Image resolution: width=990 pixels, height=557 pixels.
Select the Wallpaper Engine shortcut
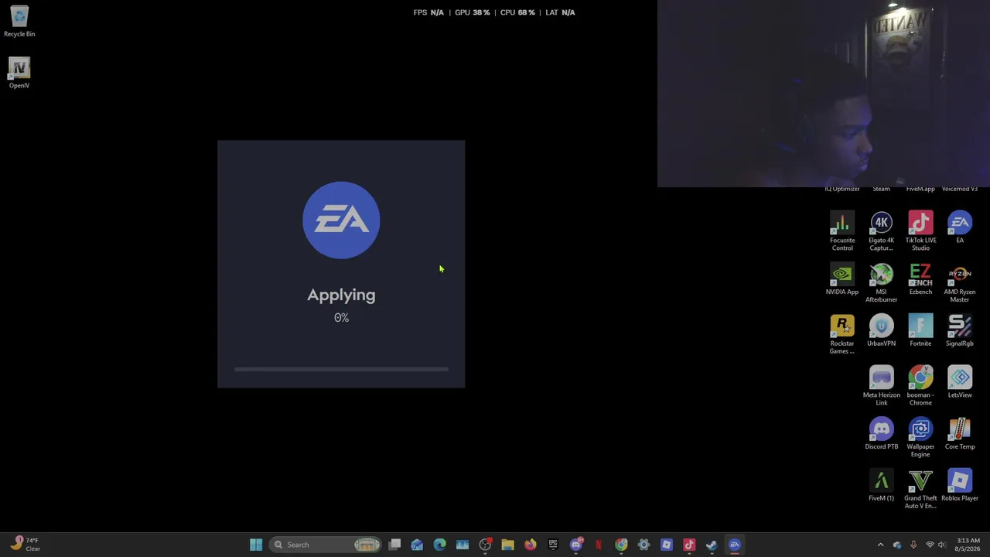coord(920,438)
